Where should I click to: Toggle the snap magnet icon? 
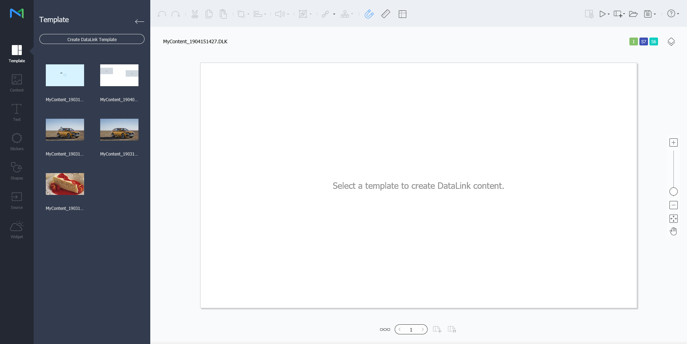369,14
